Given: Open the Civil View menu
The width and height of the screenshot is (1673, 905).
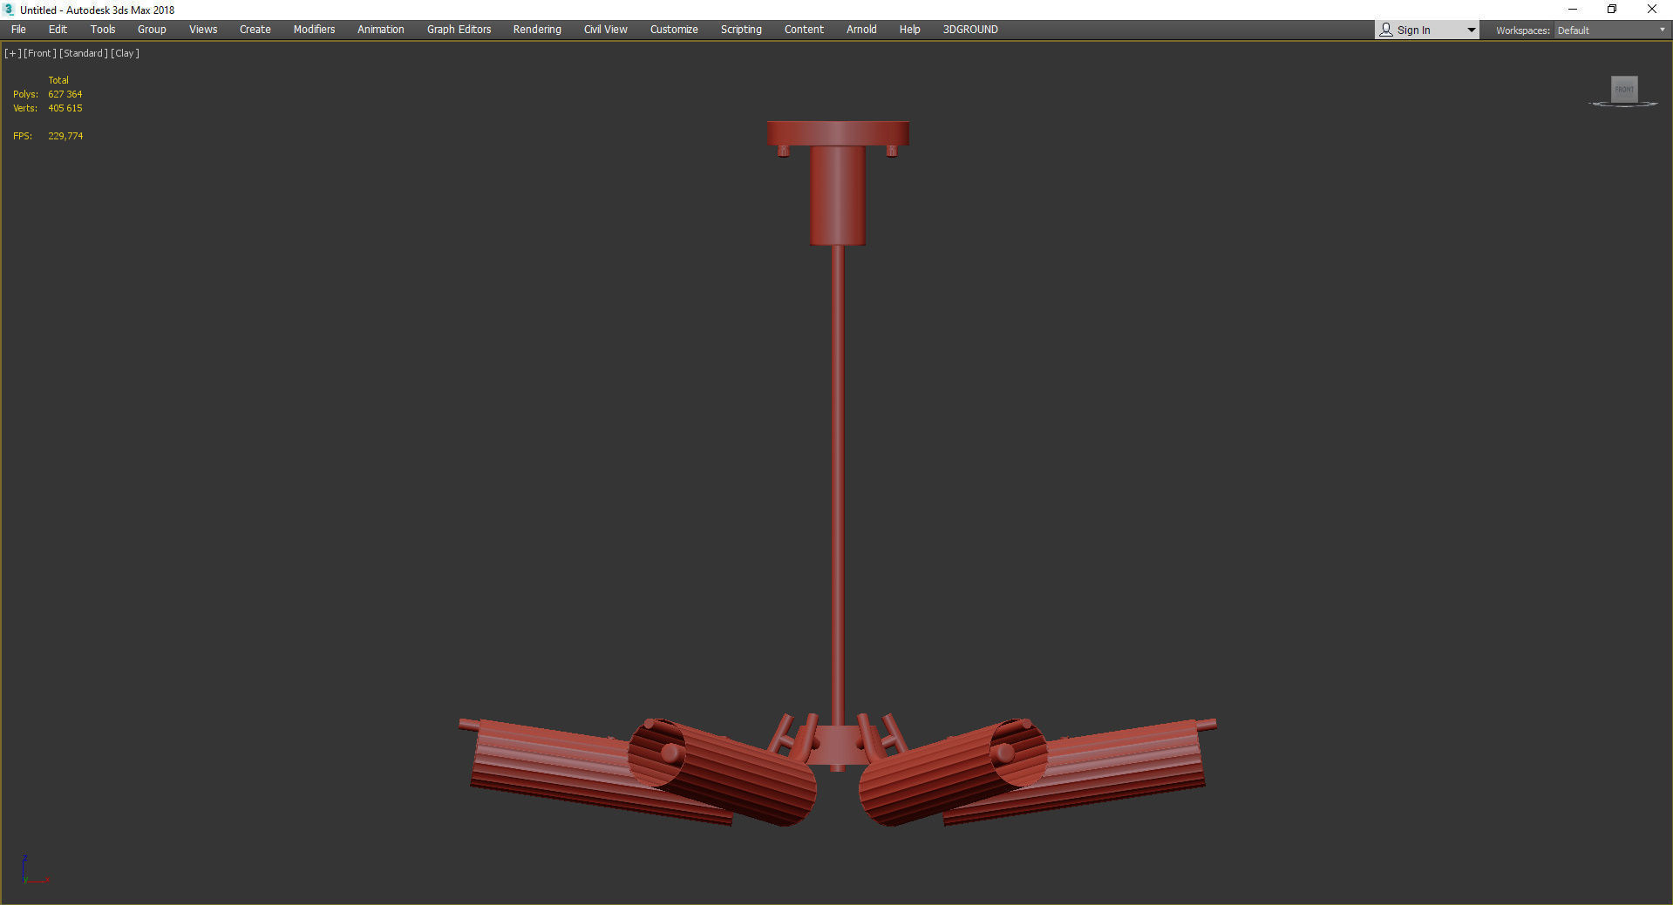Looking at the screenshot, I should [x=606, y=30].
